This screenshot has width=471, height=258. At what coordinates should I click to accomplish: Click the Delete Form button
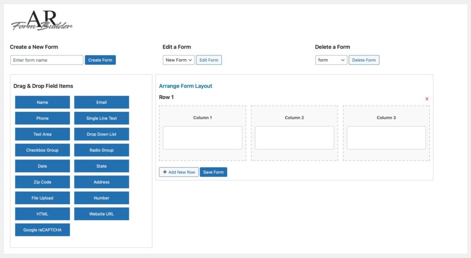[364, 60]
